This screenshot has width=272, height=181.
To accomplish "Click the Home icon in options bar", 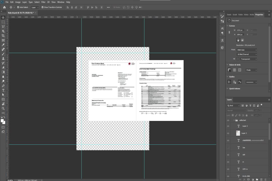I will click(x=4, y=7).
